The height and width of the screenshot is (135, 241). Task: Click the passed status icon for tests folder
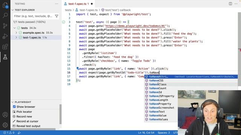point(18,28)
